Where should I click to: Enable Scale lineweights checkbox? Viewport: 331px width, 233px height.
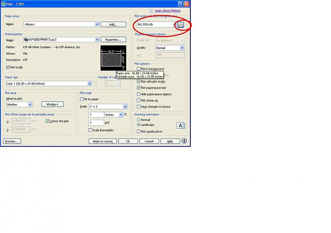tap(90, 130)
